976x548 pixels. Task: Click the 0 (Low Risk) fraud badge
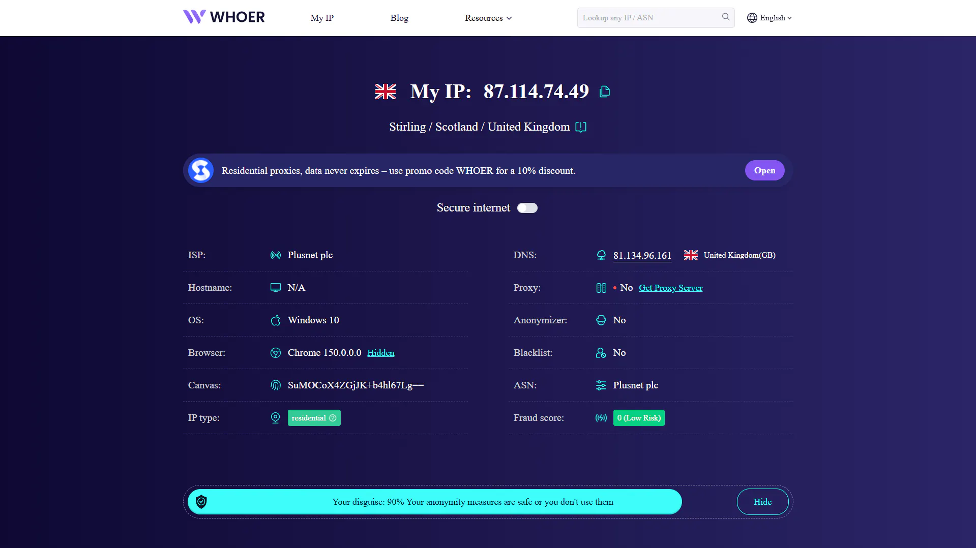639,418
